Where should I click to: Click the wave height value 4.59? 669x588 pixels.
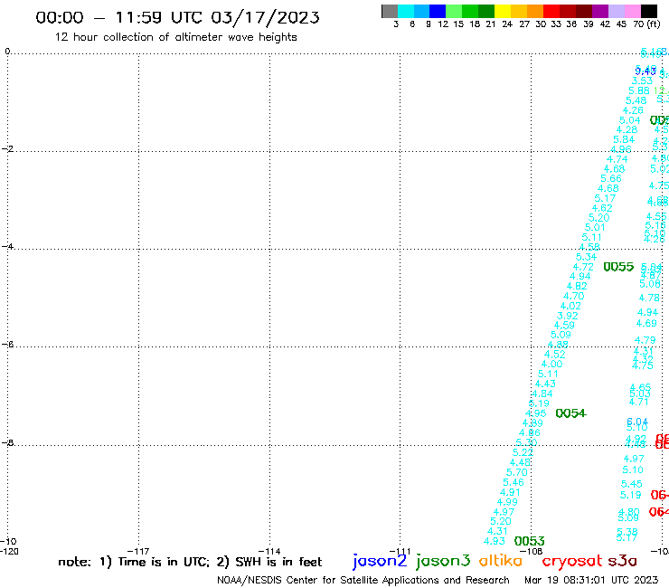(x=564, y=325)
